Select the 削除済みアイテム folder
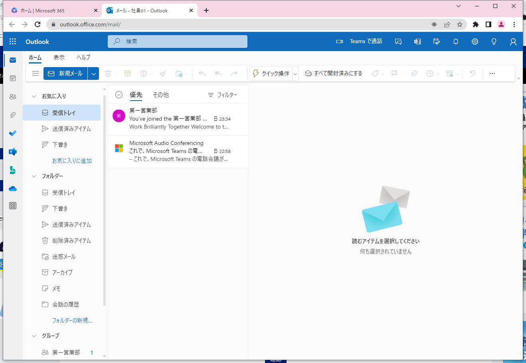526x363 pixels. [x=61, y=240]
